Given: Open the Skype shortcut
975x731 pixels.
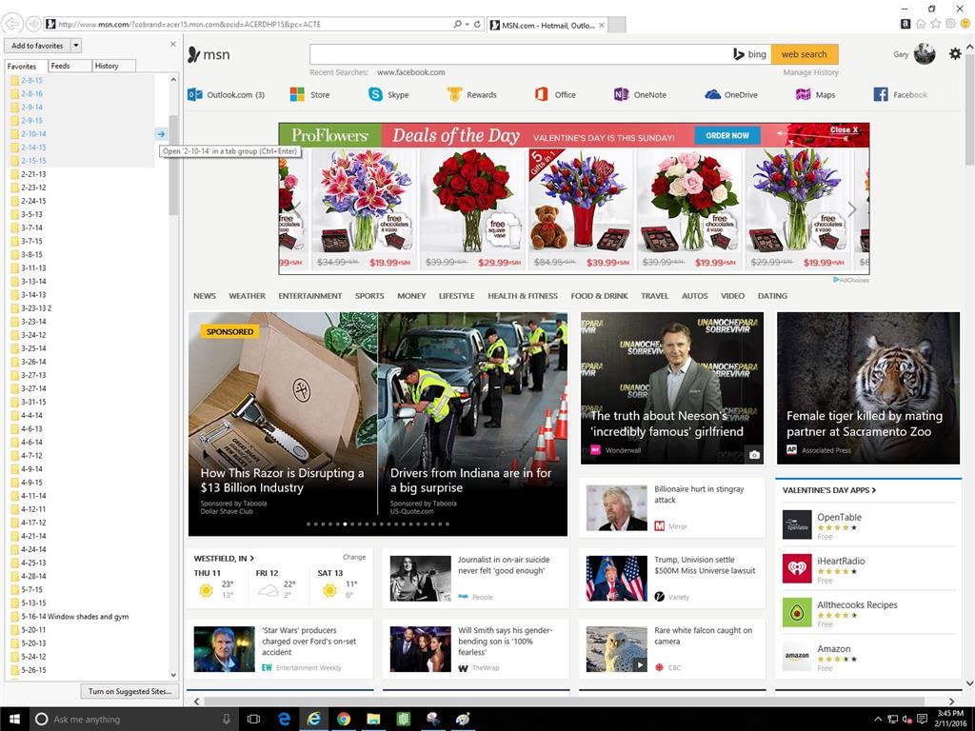Looking at the screenshot, I should (388, 94).
